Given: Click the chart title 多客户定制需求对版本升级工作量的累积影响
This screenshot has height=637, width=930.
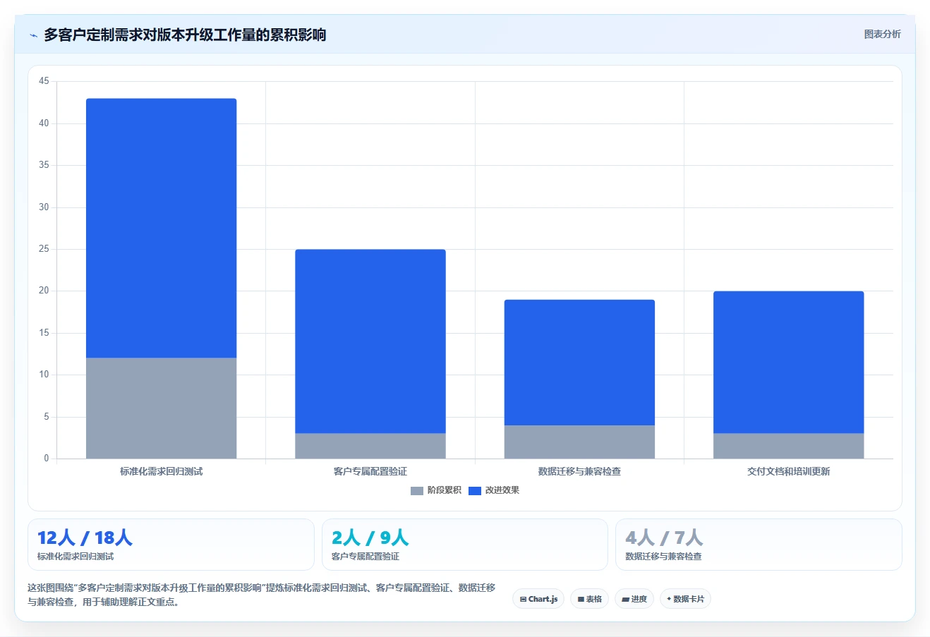Looking at the screenshot, I should click(185, 35).
